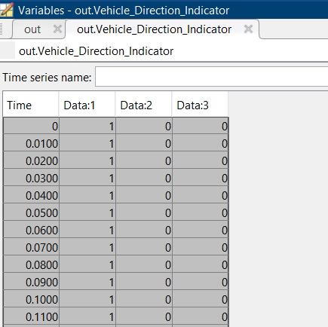The width and height of the screenshot is (328, 327).
Task: Click the Time cell showing 0.0900
Action: [32, 283]
